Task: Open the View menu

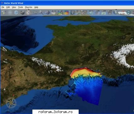Action: click(x=14, y=7)
